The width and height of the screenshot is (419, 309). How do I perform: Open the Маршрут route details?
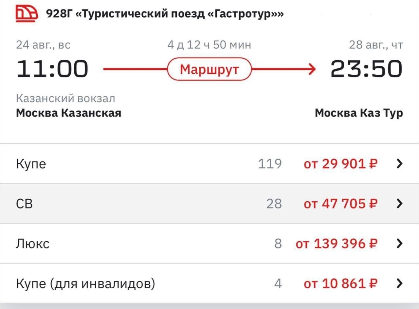[x=209, y=69]
